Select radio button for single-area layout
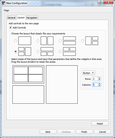The image size is (115, 138). [16, 41]
